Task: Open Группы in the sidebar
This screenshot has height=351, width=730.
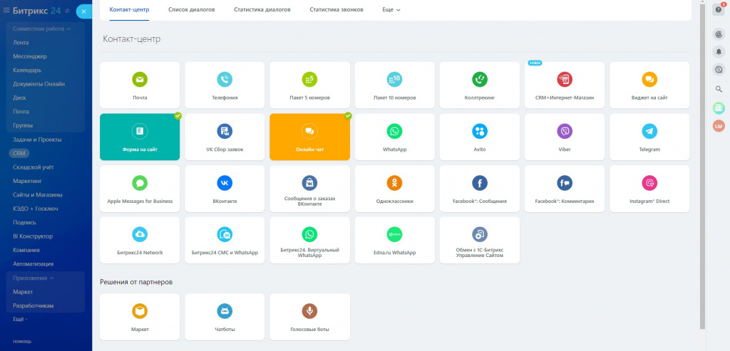Action: 23,125
